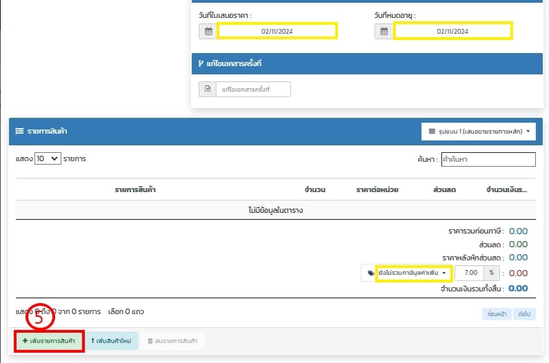Open the quotation date field 02/11/2024
Viewport: 549px width, 363px height.
(x=277, y=31)
